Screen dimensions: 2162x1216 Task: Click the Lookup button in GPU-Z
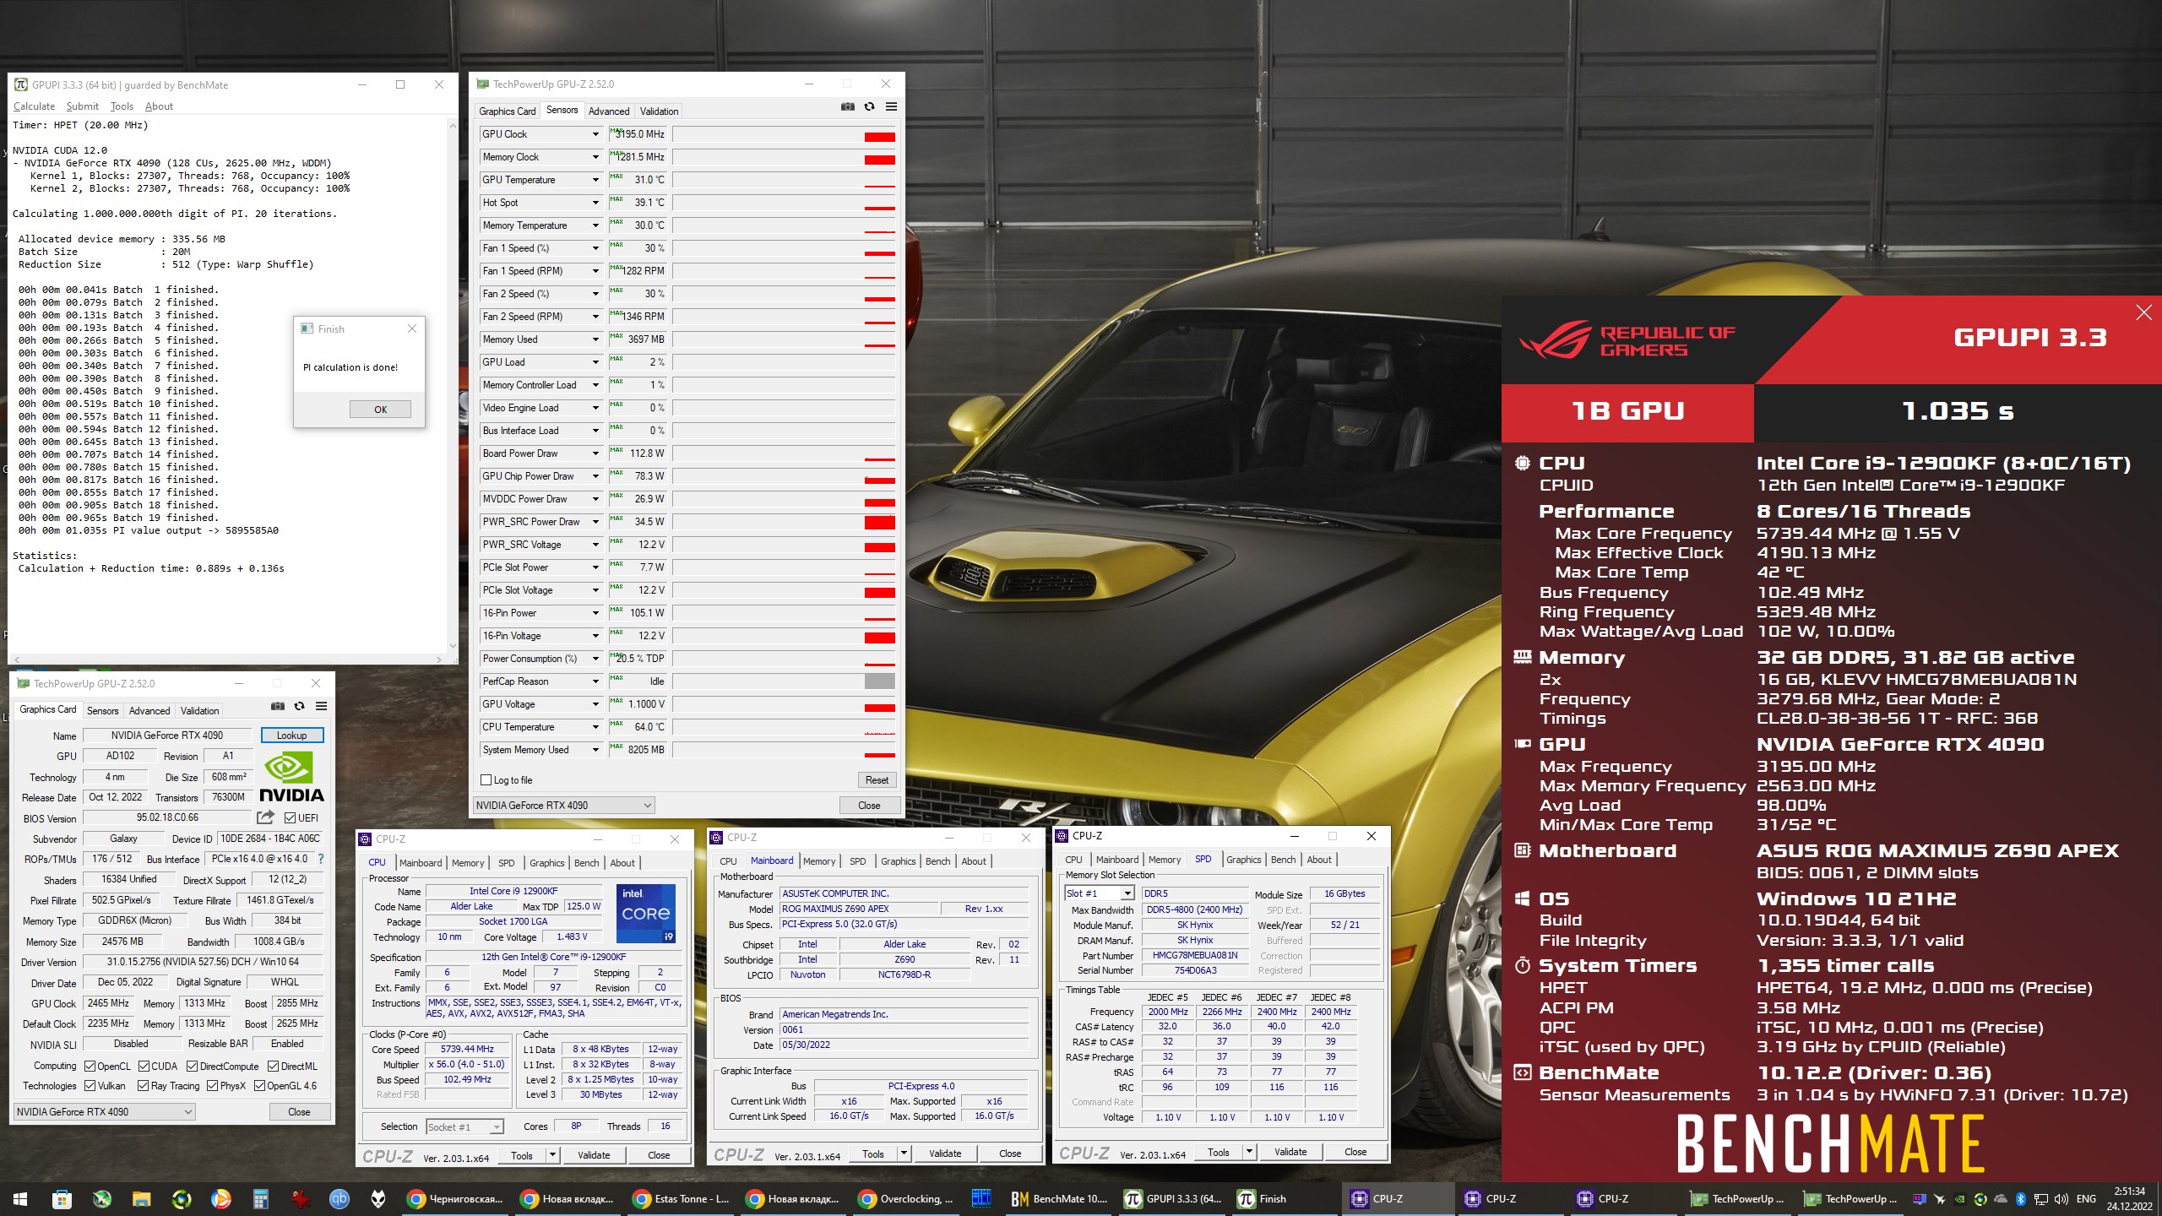point(292,736)
